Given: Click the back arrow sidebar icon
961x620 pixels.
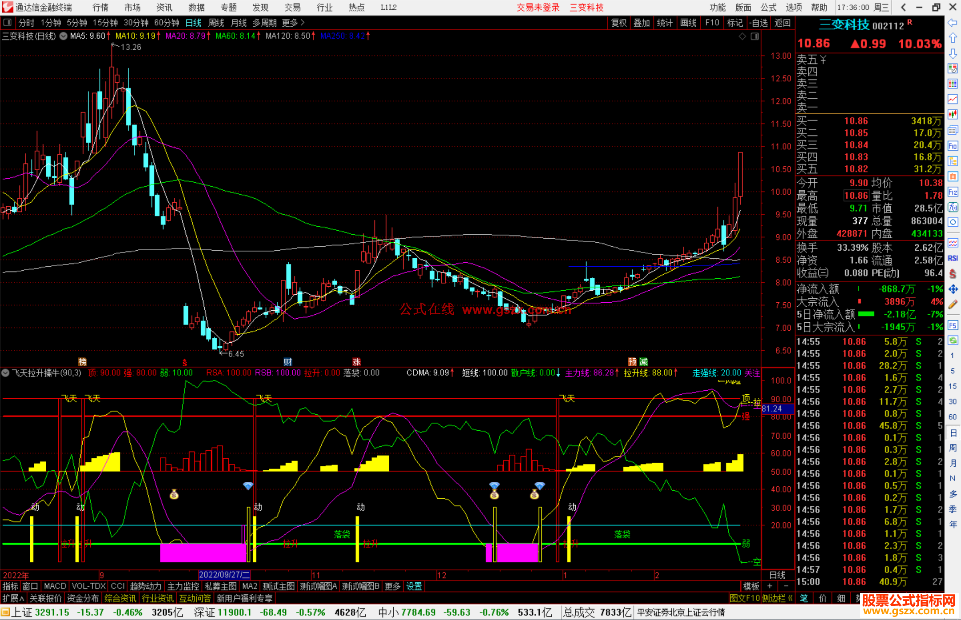Looking at the screenshot, I should click(x=953, y=23).
